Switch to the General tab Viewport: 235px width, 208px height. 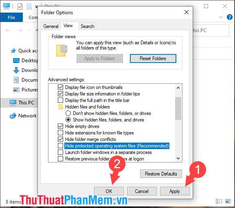click(51, 26)
